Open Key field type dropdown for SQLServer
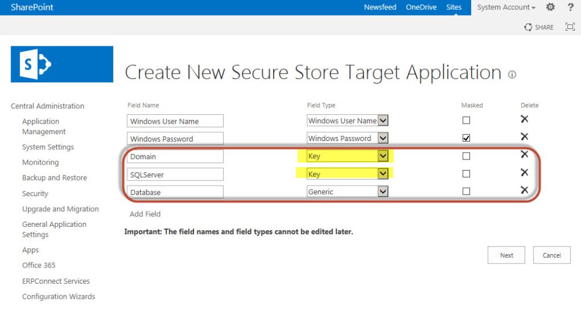Image resolution: width=581 pixels, height=311 pixels. pos(347,173)
